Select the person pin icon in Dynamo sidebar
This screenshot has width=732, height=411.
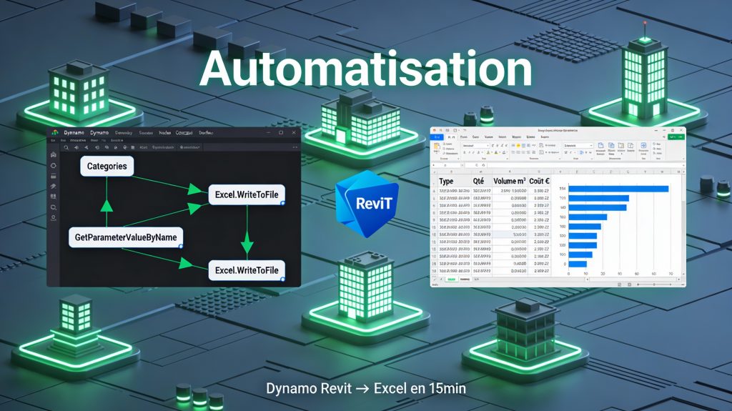[54, 217]
